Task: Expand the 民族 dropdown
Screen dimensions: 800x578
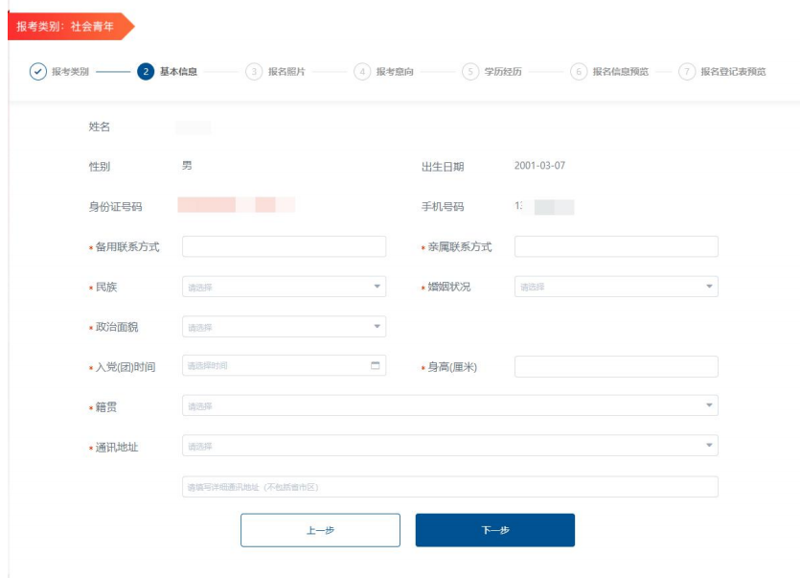Action: point(284,287)
